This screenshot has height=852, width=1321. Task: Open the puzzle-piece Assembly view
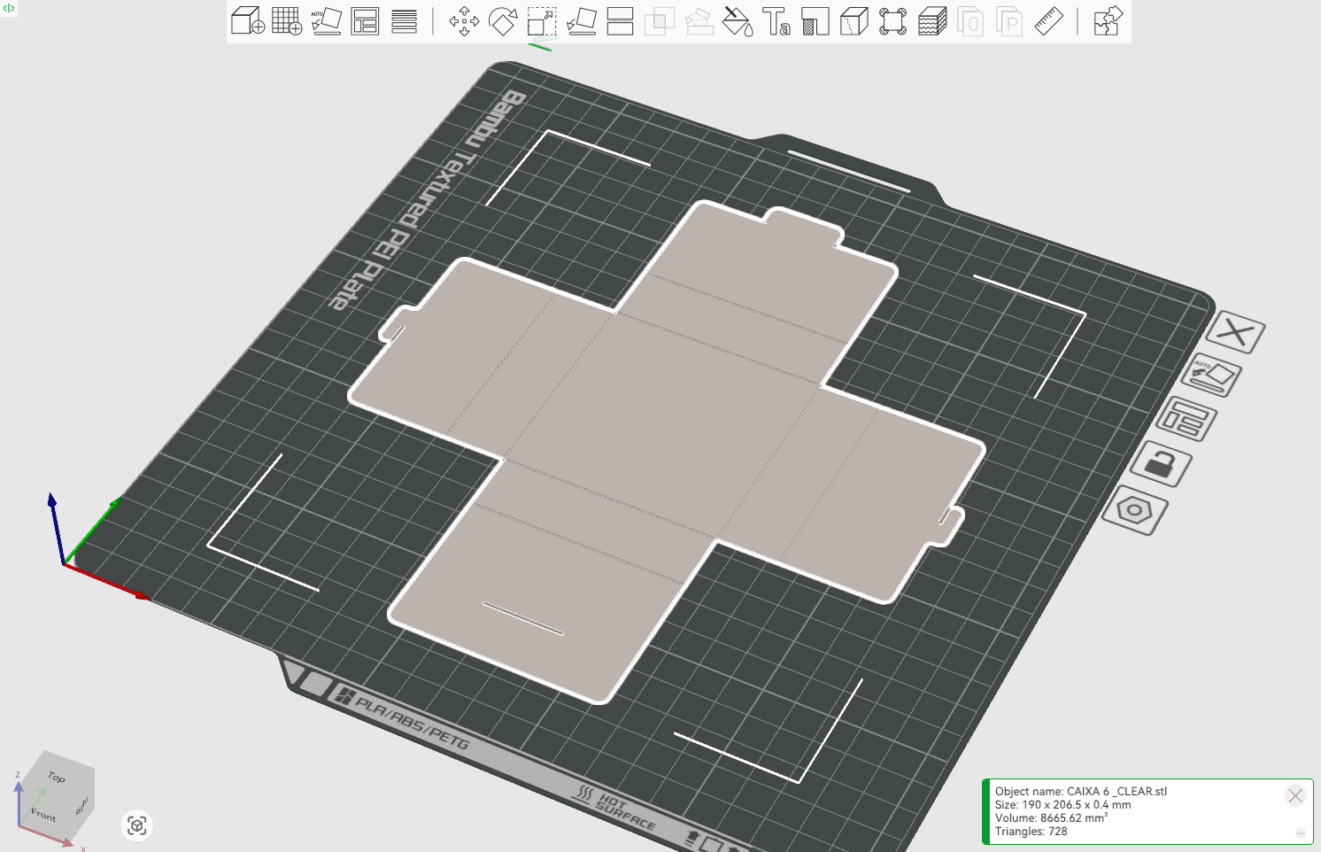(x=1108, y=20)
